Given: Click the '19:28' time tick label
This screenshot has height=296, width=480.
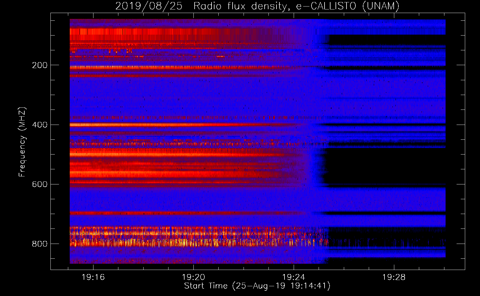Looking at the screenshot, I should pyautogui.click(x=394, y=277).
